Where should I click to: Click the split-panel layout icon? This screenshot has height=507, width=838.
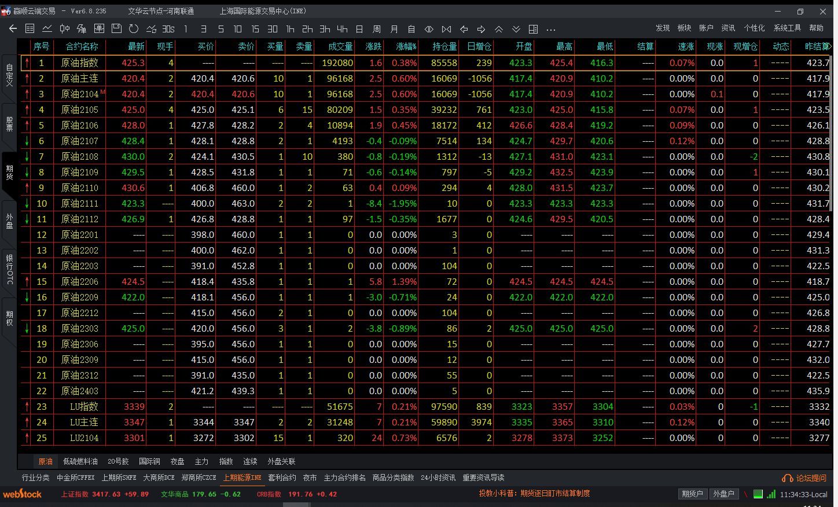tap(533, 28)
